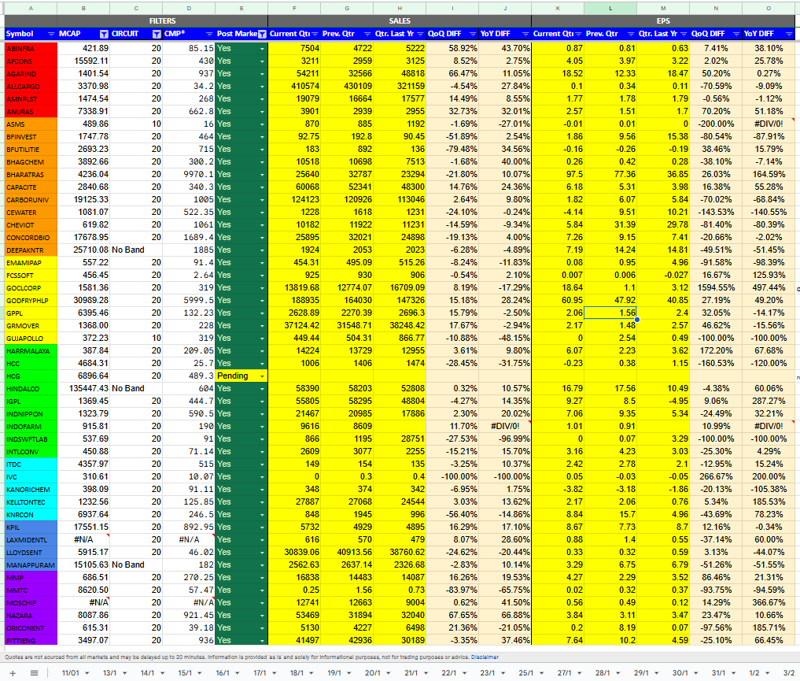Select the selected cell 1.56 in GPPL row

click(610, 313)
